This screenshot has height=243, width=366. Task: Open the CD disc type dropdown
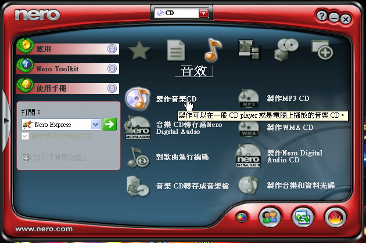coord(203,13)
